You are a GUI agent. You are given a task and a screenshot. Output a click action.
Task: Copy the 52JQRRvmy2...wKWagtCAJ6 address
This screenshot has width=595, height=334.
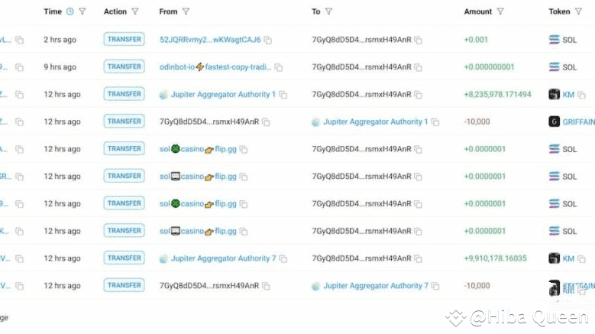tap(268, 40)
